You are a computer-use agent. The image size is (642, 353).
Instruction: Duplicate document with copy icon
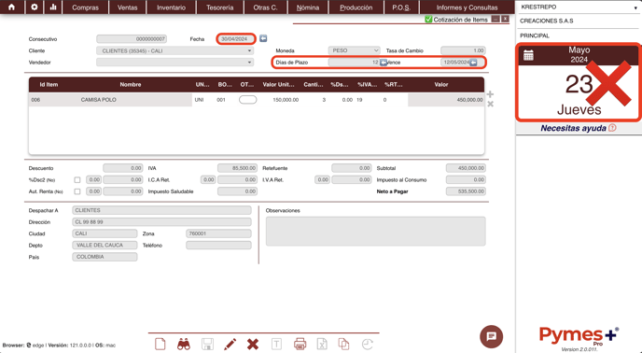(343, 344)
